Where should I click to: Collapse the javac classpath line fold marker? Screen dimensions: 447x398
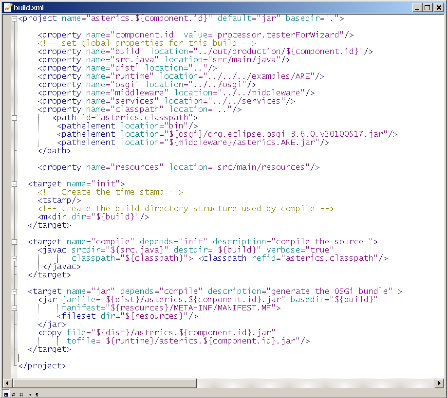[14, 258]
